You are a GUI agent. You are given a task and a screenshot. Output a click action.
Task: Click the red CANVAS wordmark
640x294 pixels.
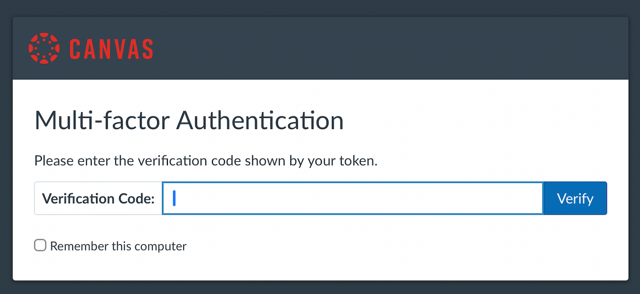click(111, 49)
